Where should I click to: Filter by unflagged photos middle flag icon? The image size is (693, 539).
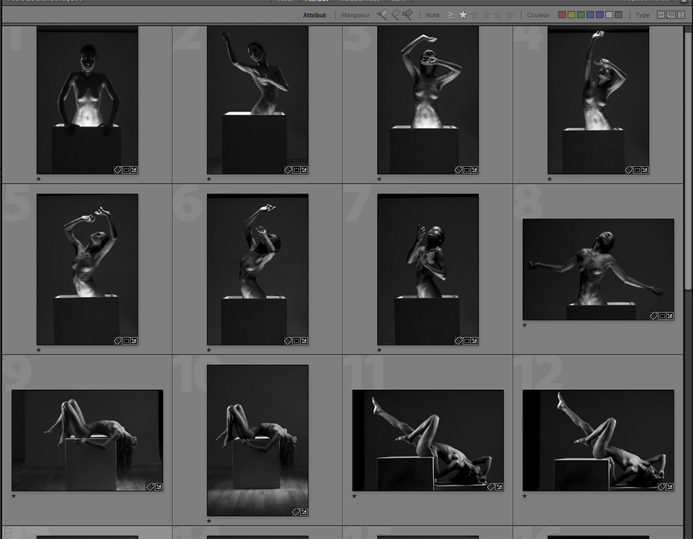tap(395, 15)
